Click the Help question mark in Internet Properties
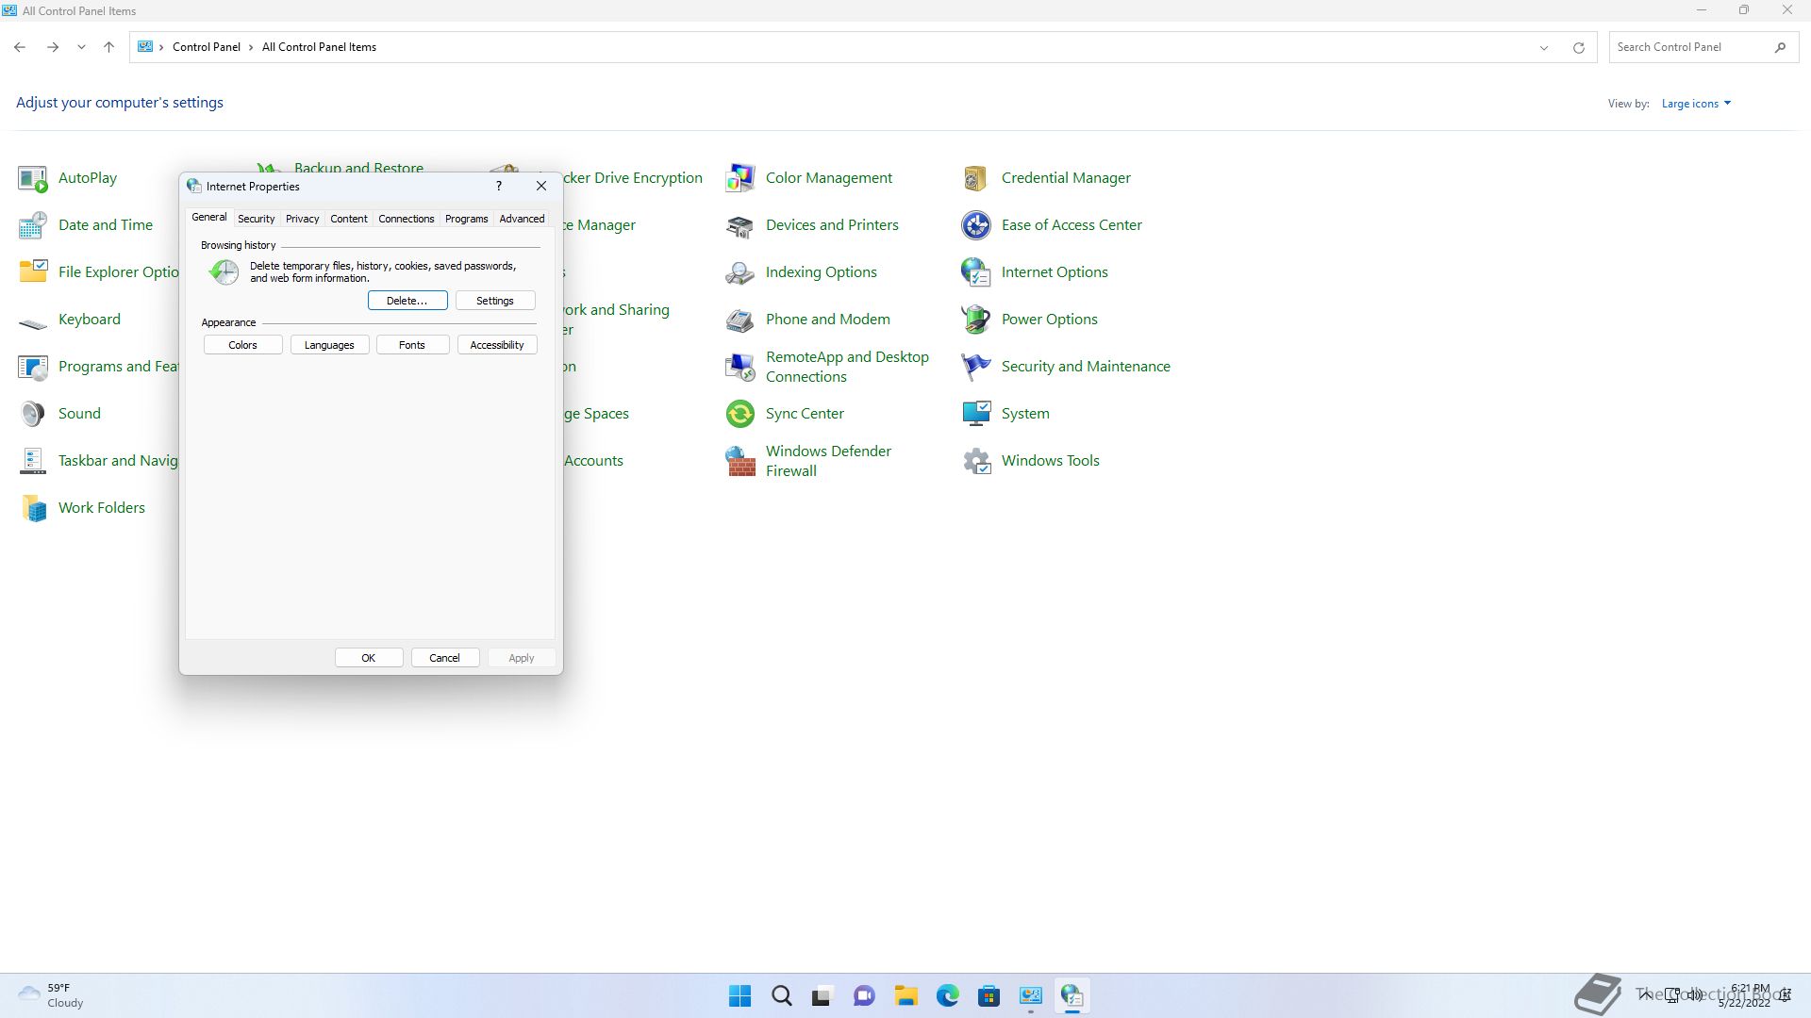 tap(499, 186)
